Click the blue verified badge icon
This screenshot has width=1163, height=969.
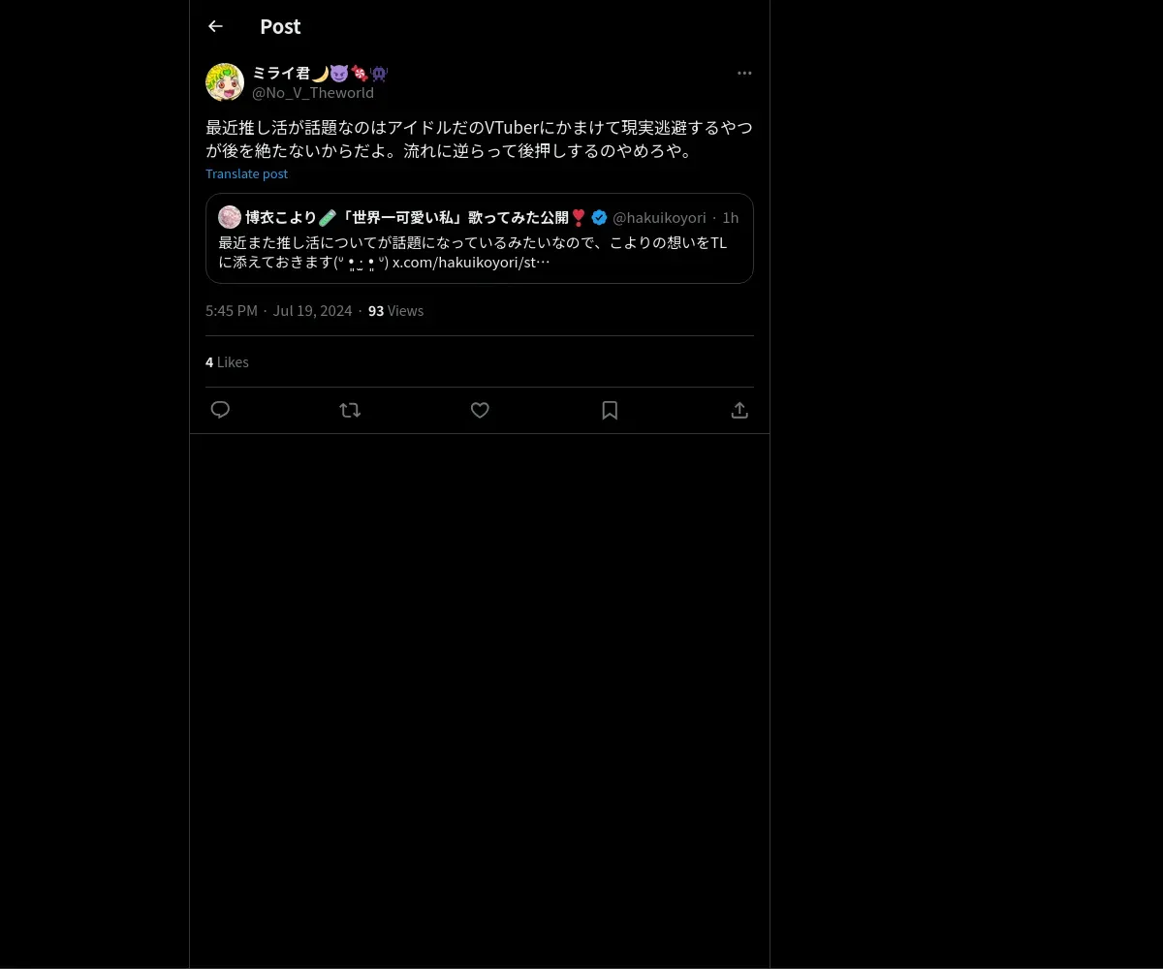pos(599,217)
